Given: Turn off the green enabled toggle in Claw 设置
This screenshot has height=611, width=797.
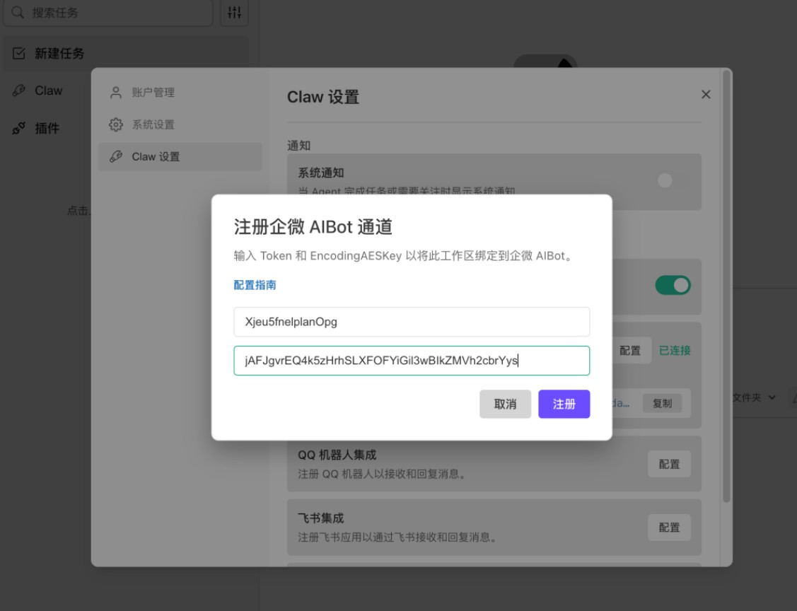Looking at the screenshot, I should click(673, 286).
